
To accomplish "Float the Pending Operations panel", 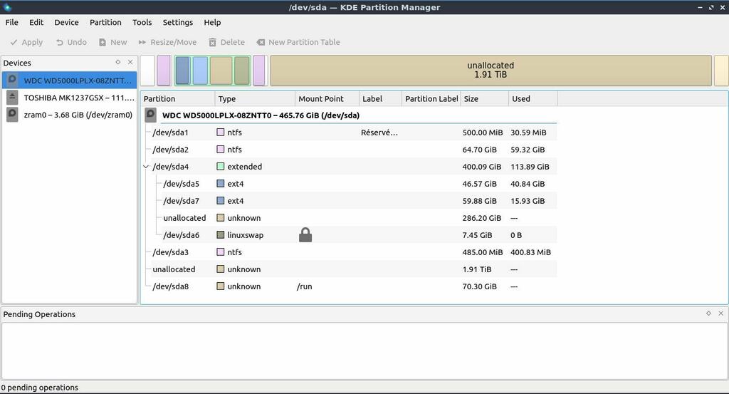I will (708, 313).
